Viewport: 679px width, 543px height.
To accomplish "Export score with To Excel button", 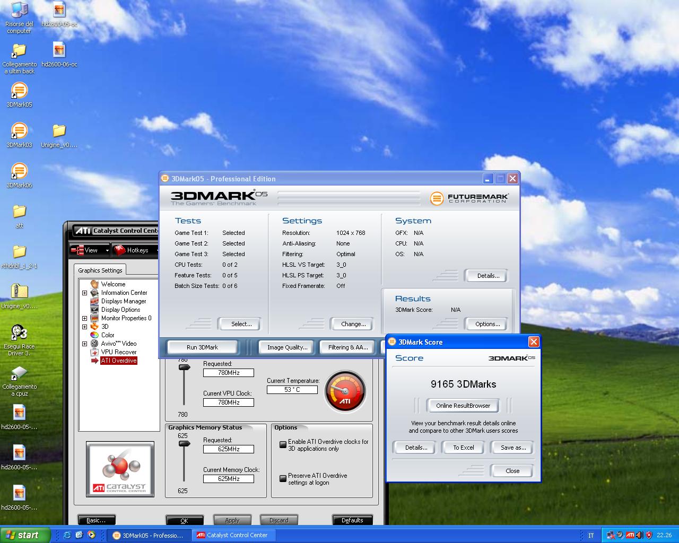I will click(x=463, y=448).
